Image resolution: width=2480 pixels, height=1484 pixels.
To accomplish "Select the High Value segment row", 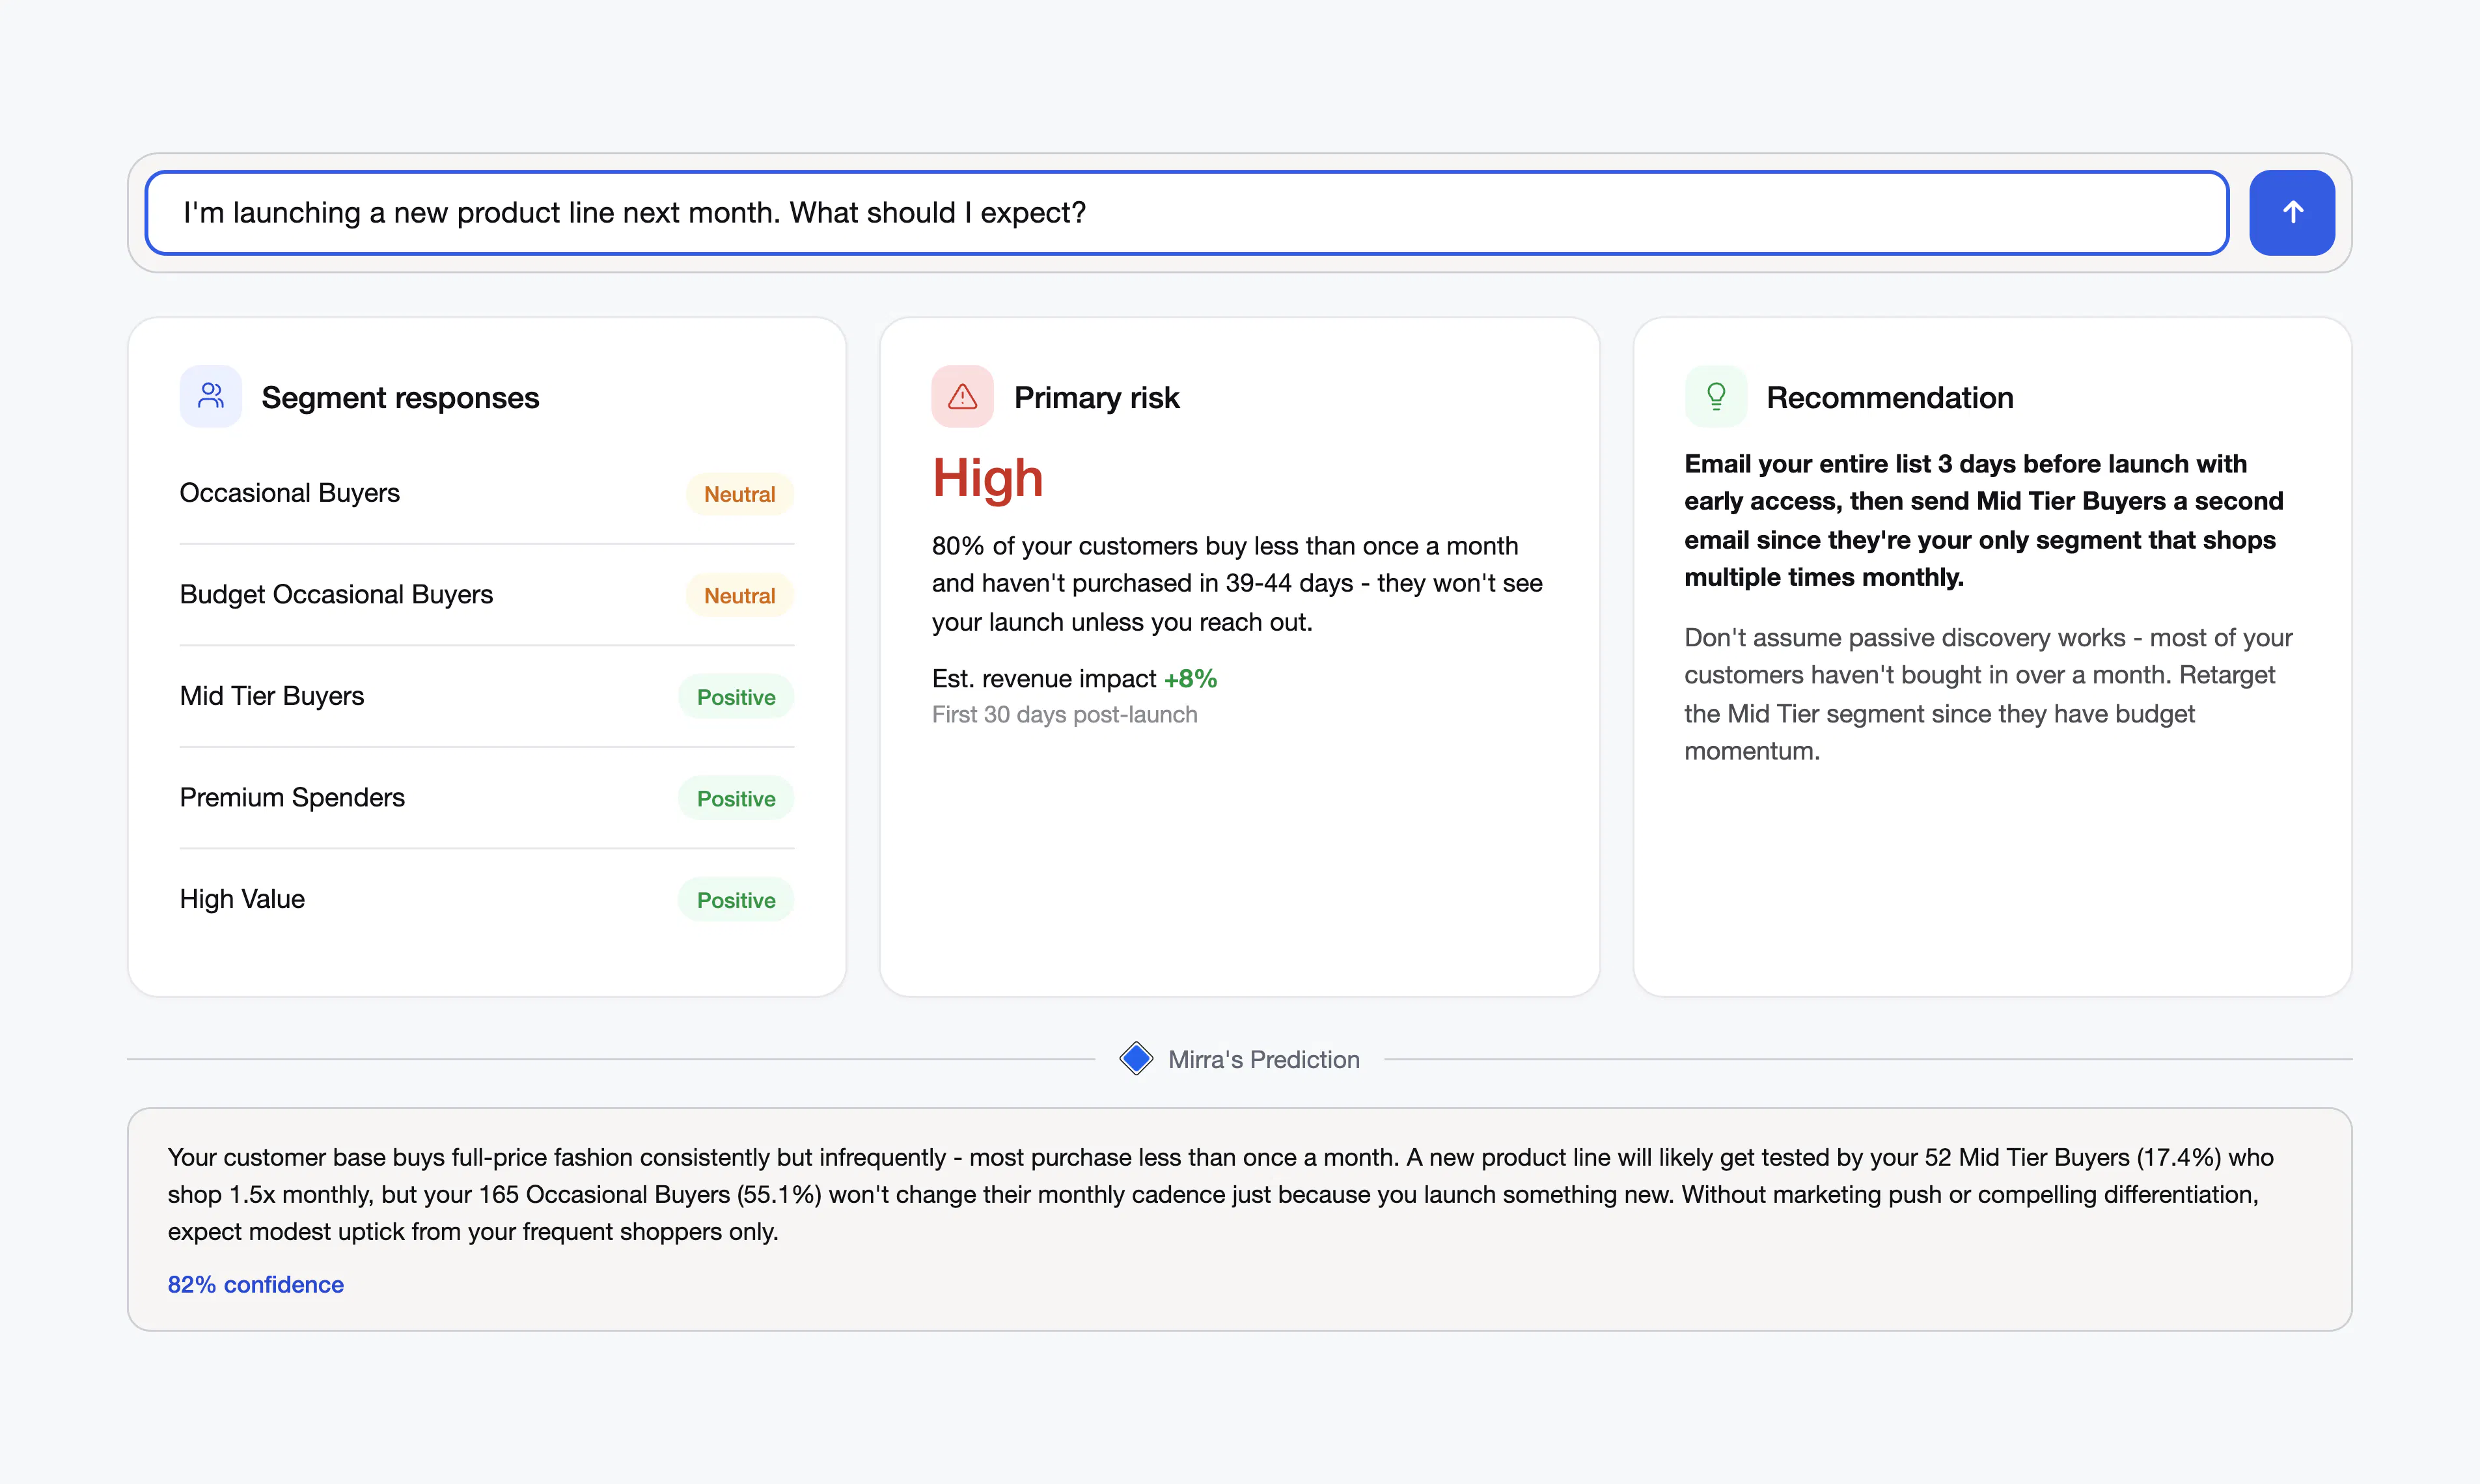I will (487, 899).
